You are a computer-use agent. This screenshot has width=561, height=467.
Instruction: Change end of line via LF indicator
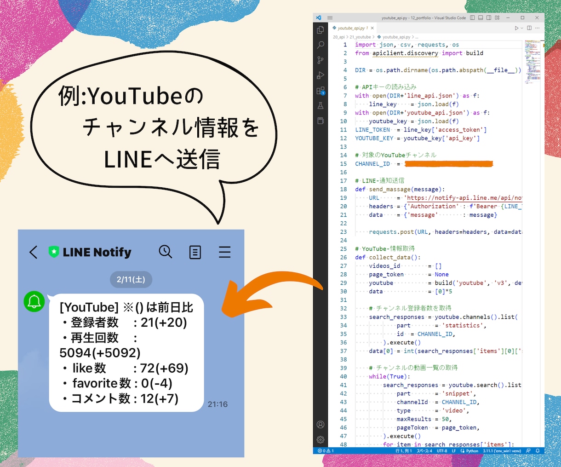pos(454,451)
